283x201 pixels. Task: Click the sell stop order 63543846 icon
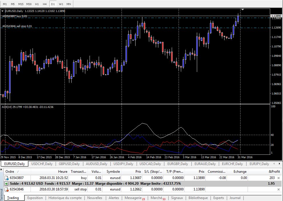[6, 189]
